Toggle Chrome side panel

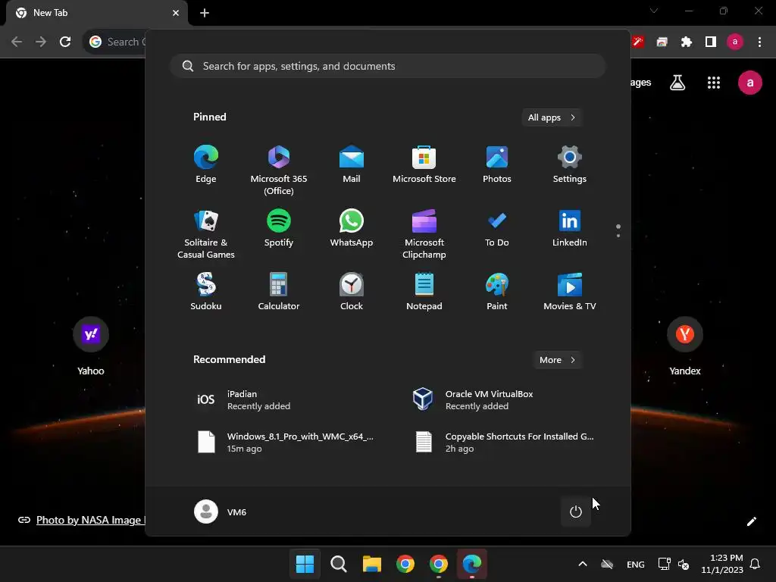point(711,42)
